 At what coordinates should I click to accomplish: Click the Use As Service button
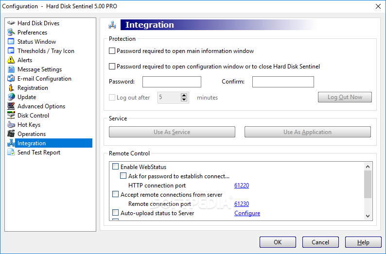[x=172, y=132]
